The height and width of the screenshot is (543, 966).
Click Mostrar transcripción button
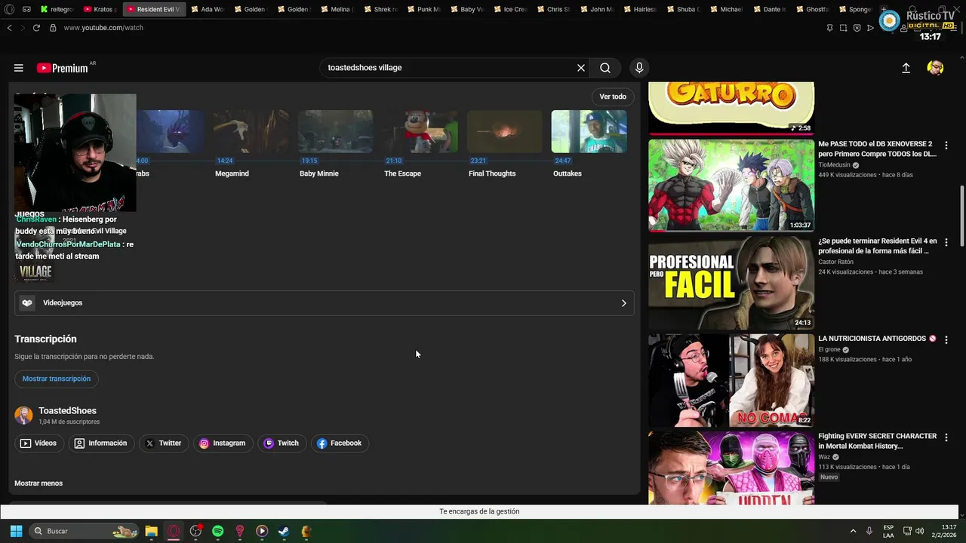pos(57,379)
